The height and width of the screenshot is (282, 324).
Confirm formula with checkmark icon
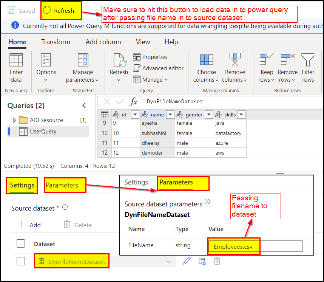pyautogui.click(x=120, y=102)
